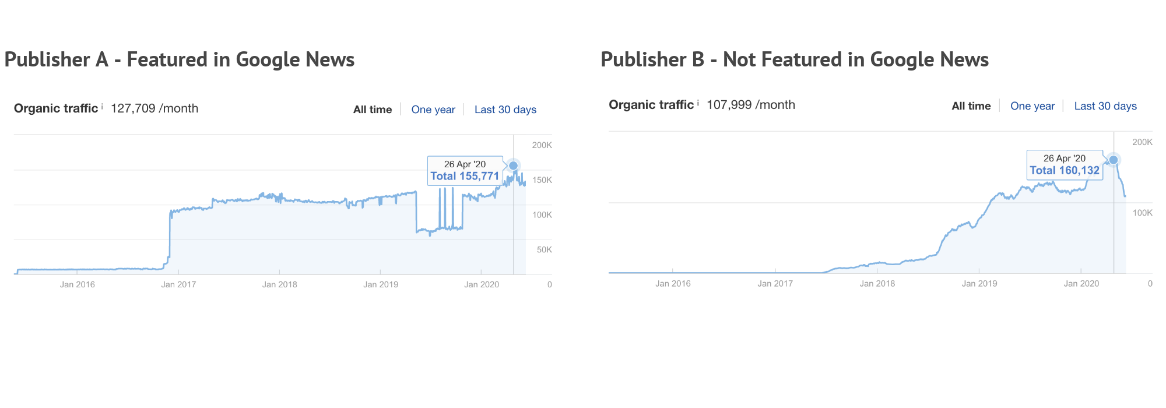Click Organic traffic label for Publisher A

pos(56,108)
